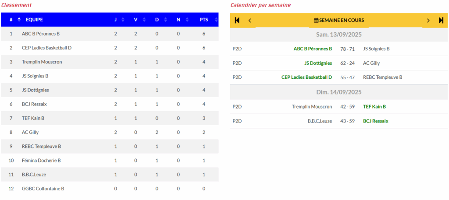
Task: Sort ranking by the # column arrows
Action: (19, 20)
